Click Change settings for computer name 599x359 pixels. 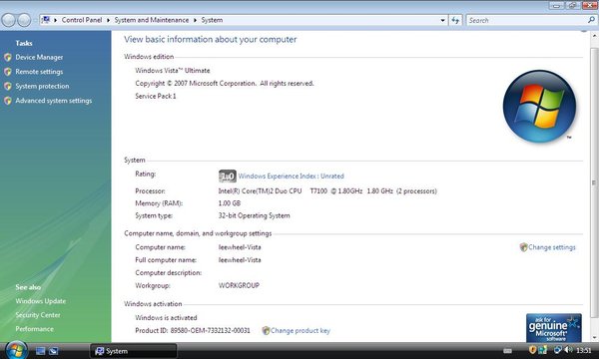(x=552, y=247)
